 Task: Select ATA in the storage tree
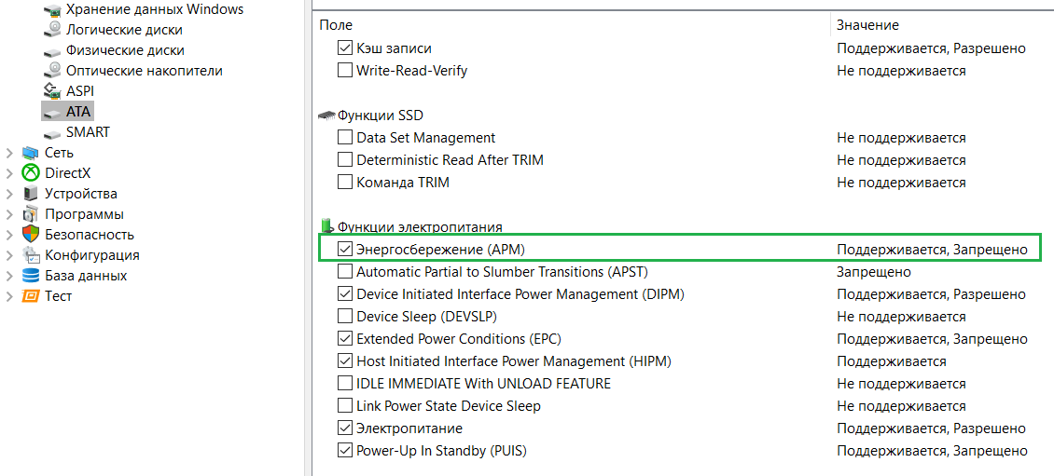[78, 112]
